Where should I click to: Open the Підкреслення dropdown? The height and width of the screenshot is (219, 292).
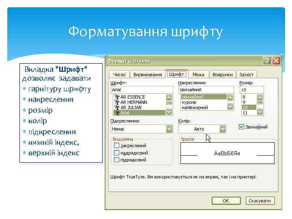[169, 129]
